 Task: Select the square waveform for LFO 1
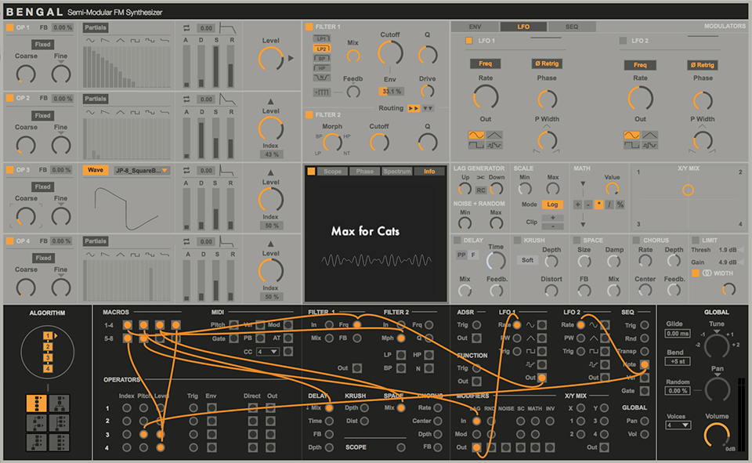coord(475,145)
